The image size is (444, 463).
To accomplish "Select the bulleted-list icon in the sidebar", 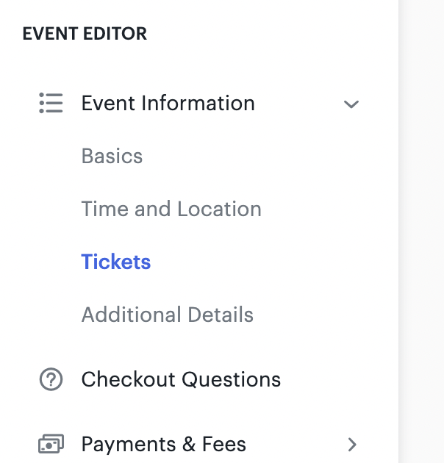I will tap(51, 103).
